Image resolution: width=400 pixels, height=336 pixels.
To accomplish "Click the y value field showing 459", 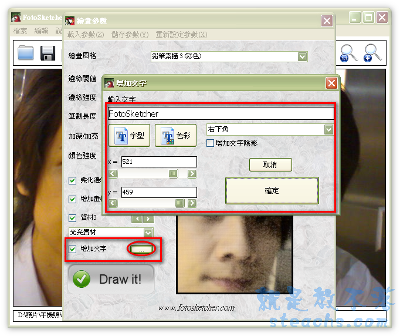I will (159, 192).
